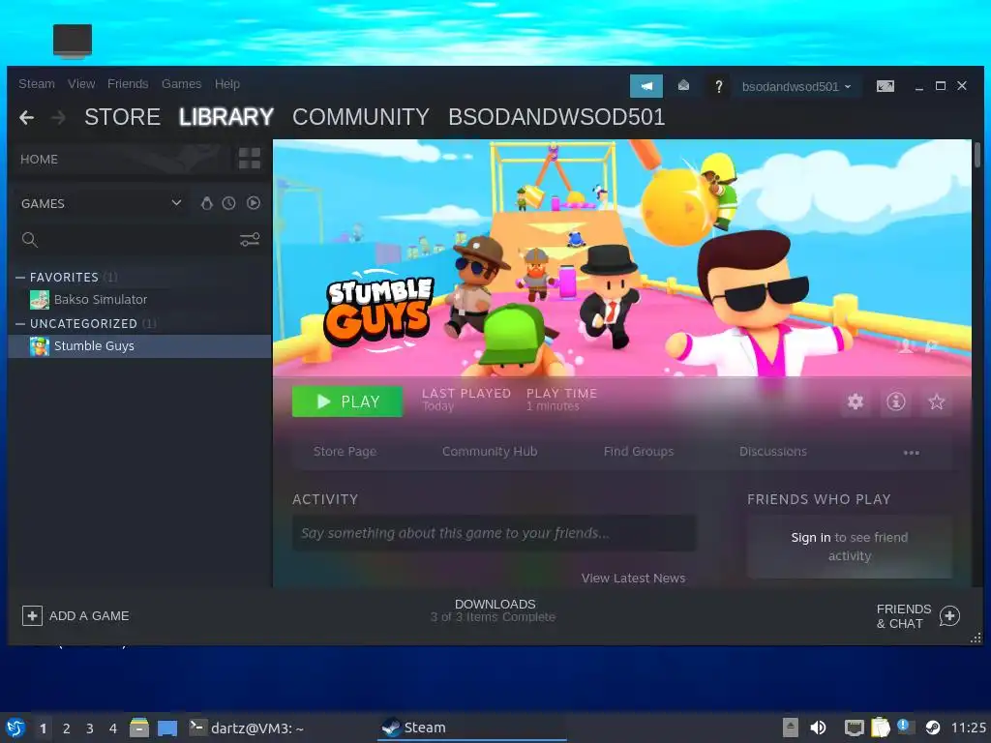Screen dimensions: 991x743
Task: Click Sign in for friend activity
Action: point(811,537)
